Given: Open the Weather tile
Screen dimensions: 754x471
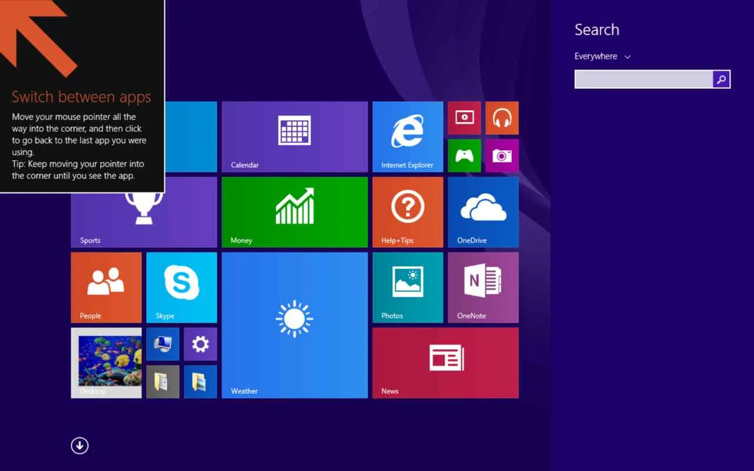Looking at the screenshot, I should [x=295, y=325].
